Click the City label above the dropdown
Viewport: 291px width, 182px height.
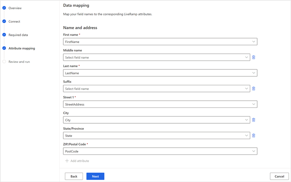[x=66, y=113]
